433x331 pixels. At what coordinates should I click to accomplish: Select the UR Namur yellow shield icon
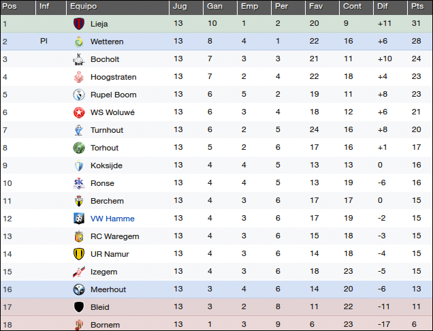79,254
